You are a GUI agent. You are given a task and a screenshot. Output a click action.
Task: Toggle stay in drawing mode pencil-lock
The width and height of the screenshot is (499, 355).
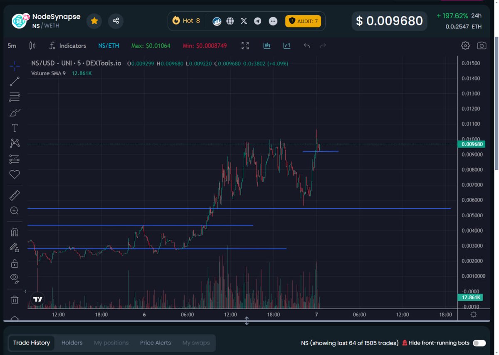pos(15,248)
